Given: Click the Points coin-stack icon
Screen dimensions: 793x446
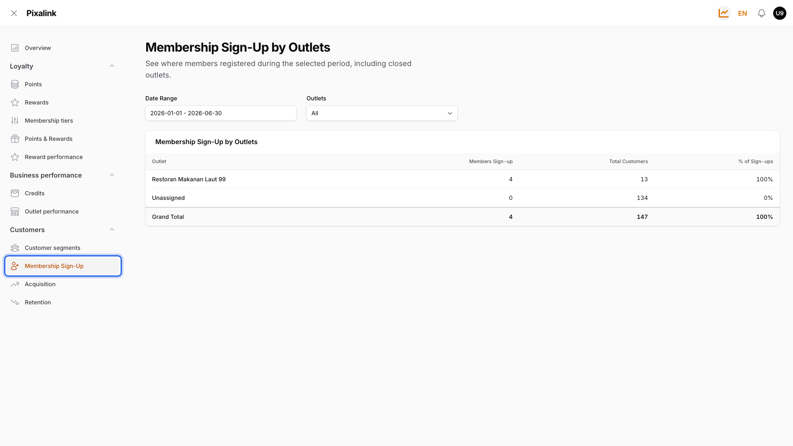Looking at the screenshot, I should 15,84.
